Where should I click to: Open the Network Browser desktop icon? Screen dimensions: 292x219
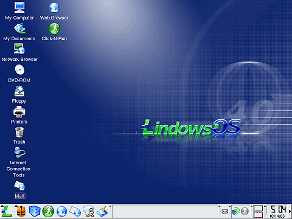pos(19,53)
